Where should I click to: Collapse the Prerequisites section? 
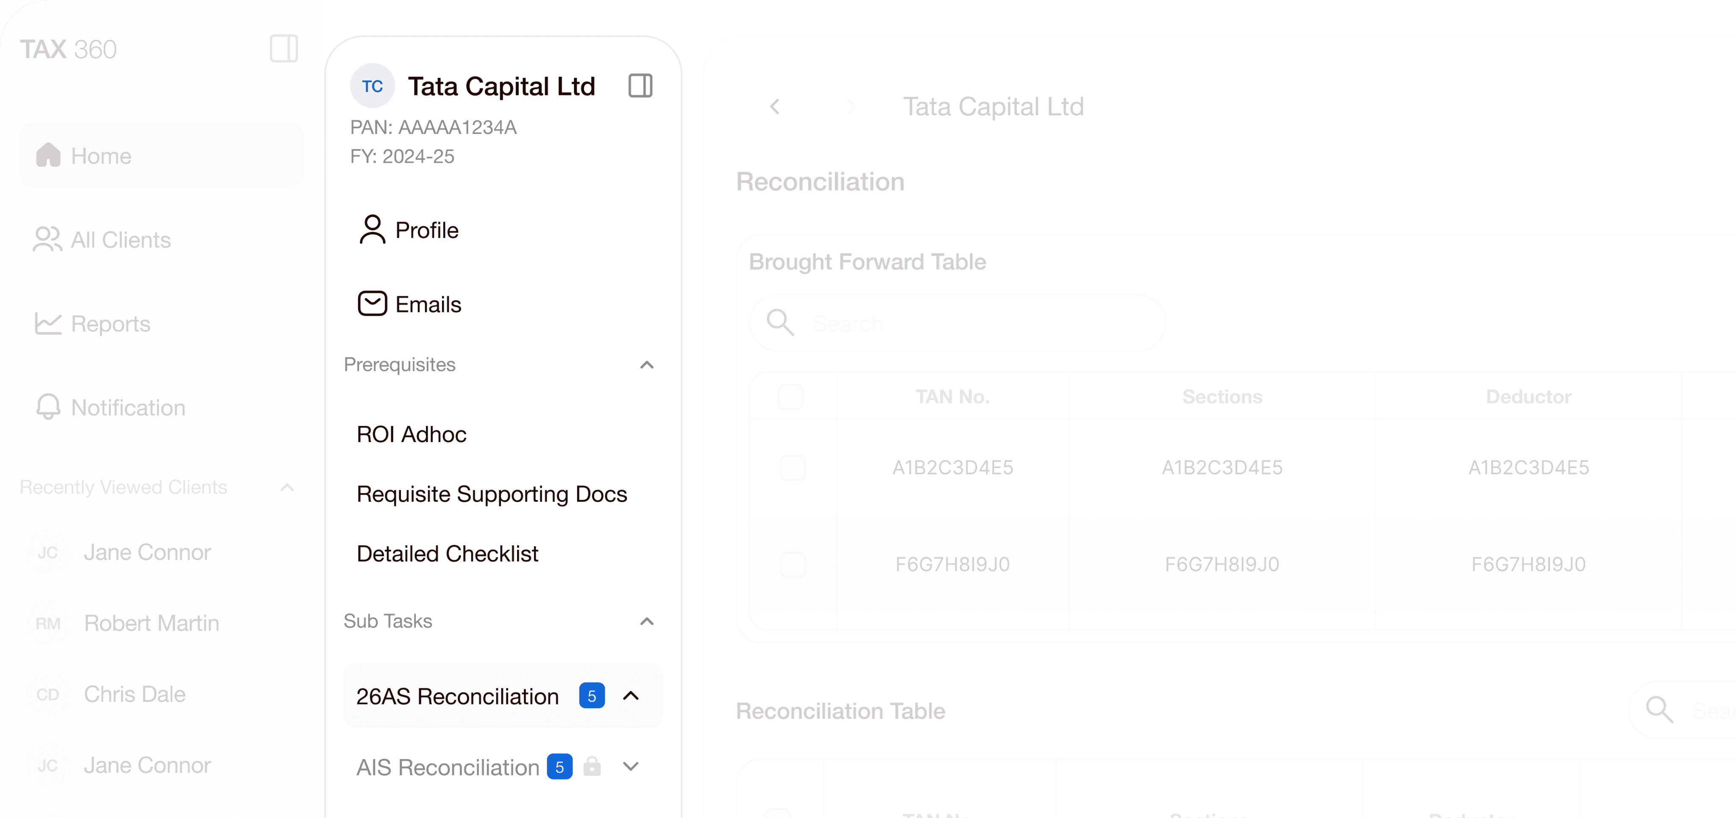646,364
